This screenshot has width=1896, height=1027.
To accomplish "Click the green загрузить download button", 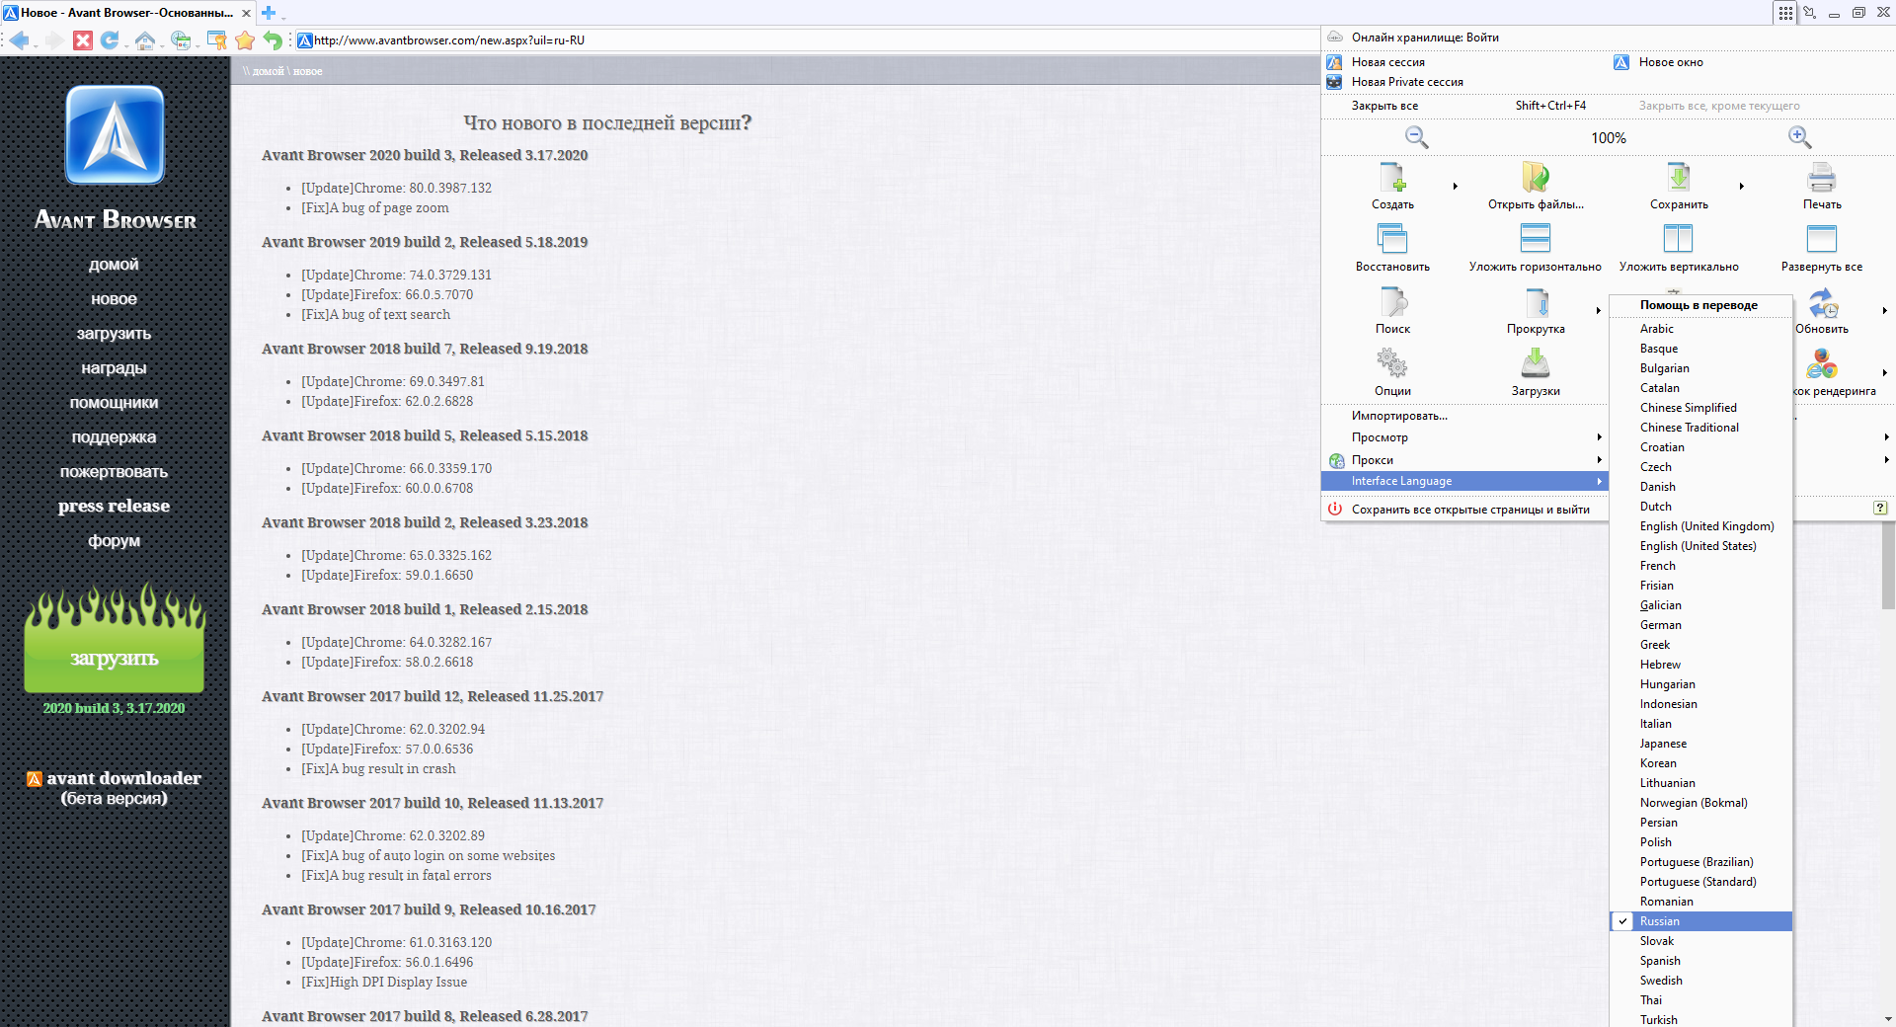I will click(x=114, y=659).
